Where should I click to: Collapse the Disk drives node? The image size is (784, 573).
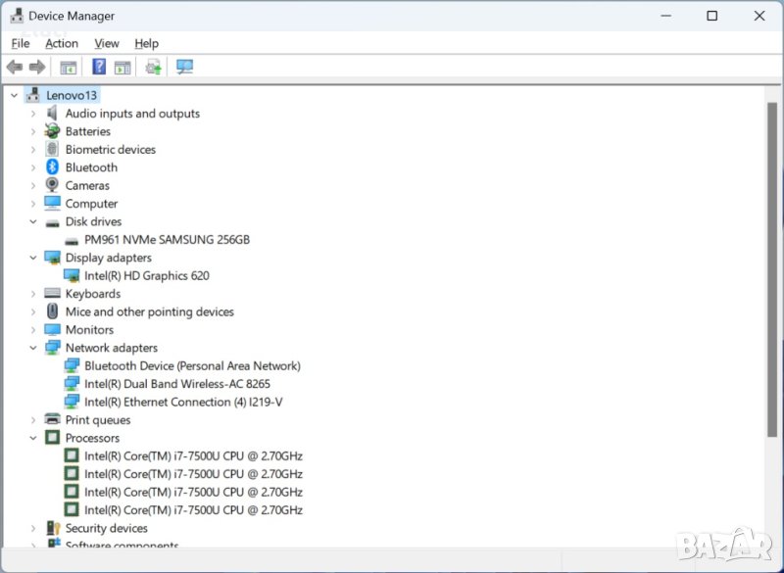click(32, 222)
